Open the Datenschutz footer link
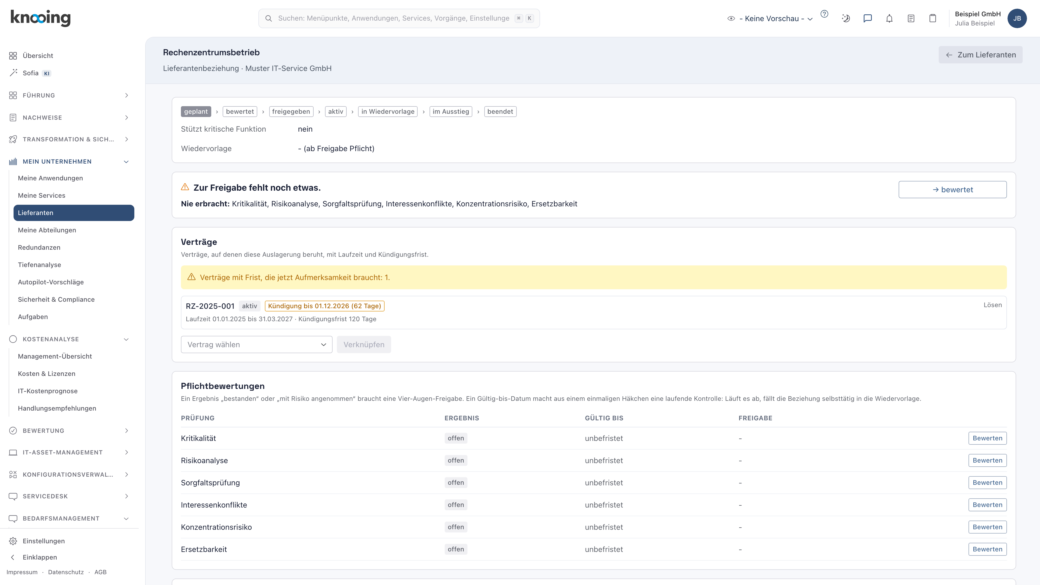1040x585 pixels. coord(66,572)
